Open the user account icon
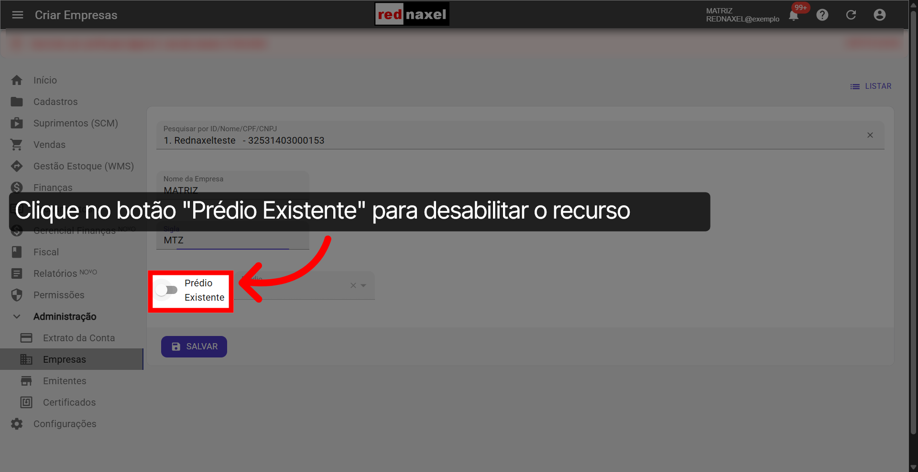This screenshot has width=918, height=472. pos(880,15)
